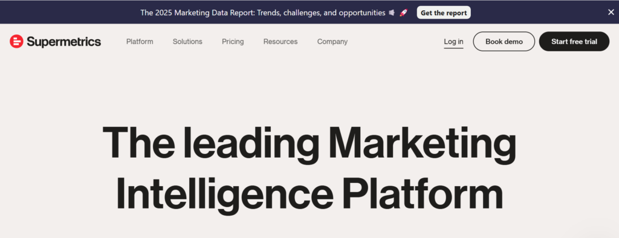Click the Get the report button
Viewport: 619px width, 238px height.
click(444, 13)
